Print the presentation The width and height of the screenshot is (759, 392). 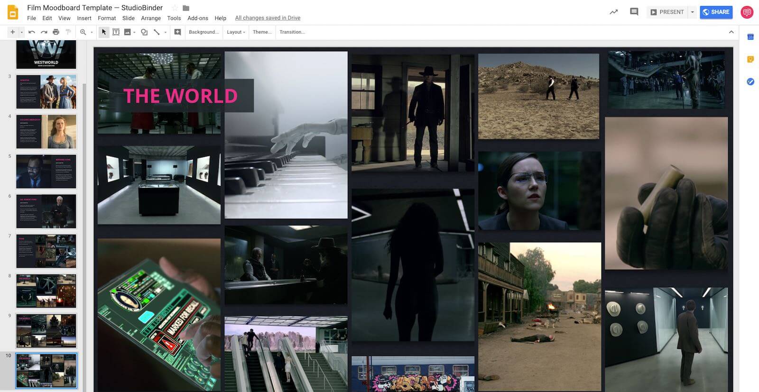tap(56, 32)
